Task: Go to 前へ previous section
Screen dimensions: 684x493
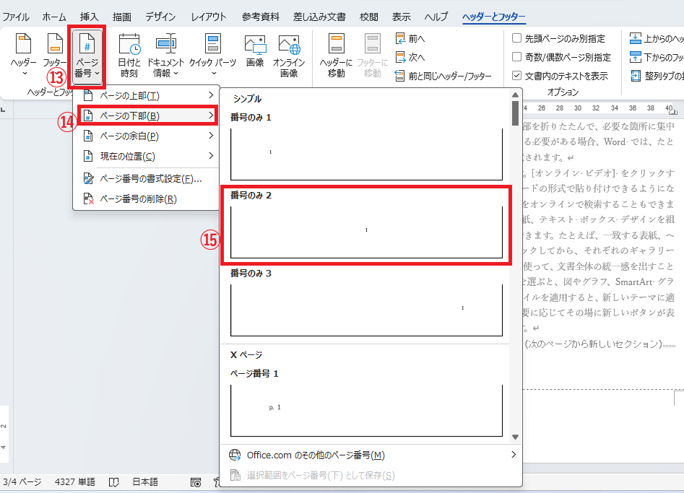Action: click(410, 39)
